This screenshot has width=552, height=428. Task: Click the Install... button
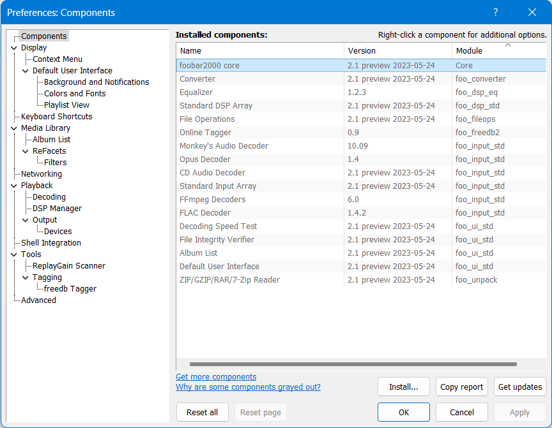click(x=403, y=387)
